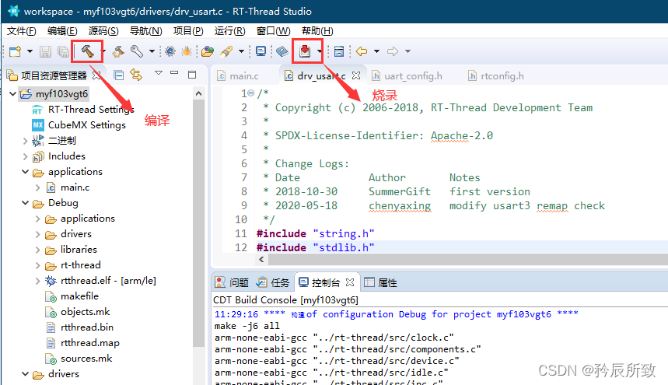Viewport: 668px width, 385px height.
Task: Open the Download icon's dropdown arrow
Action: (x=319, y=51)
